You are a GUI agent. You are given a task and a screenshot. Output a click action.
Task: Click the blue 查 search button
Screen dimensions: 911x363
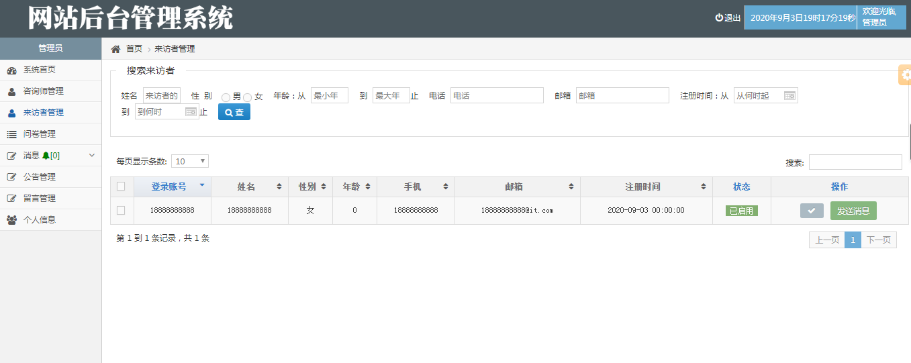pos(234,112)
